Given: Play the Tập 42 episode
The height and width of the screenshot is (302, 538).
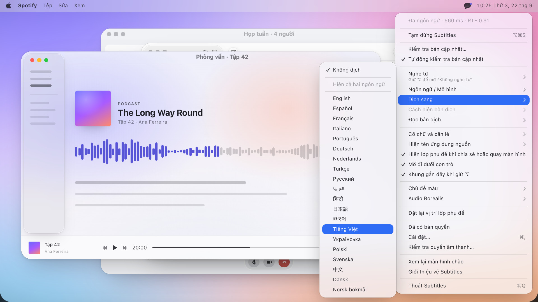Looking at the screenshot, I should pyautogui.click(x=115, y=248).
